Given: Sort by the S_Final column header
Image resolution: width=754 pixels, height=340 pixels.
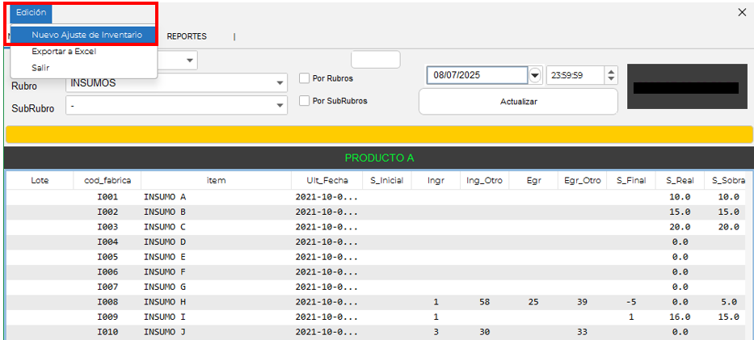Looking at the screenshot, I should [x=630, y=180].
